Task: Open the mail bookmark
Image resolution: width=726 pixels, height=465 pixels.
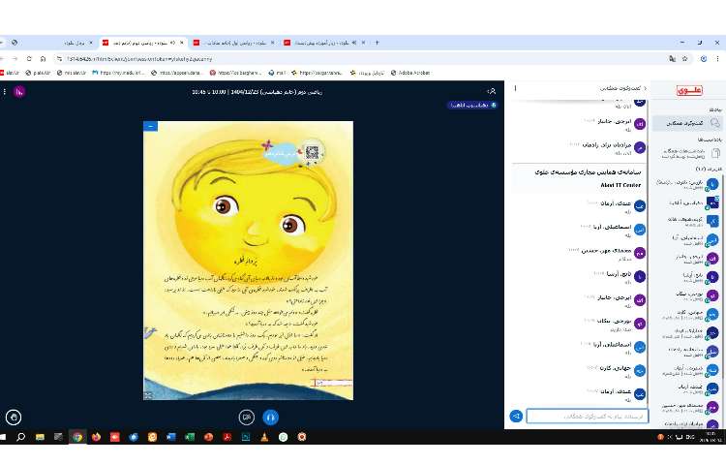Action: click(277, 73)
